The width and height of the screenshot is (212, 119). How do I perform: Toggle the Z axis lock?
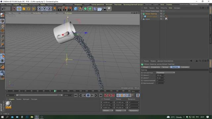pyautogui.click(x=49, y=9)
